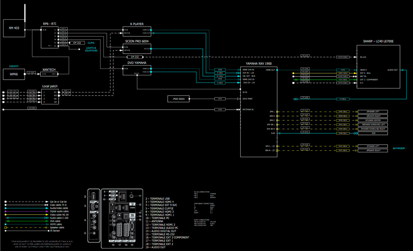The height and width of the screenshot is (251, 413).
Task: Click the cyan COCKPIT label
Action: click(14, 66)
